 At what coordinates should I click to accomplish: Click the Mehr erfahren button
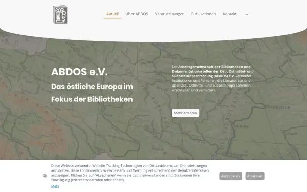coord(185,113)
